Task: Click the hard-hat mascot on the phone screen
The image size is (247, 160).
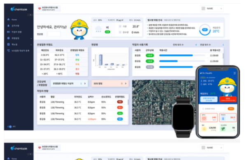Action: click(x=227, y=87)
